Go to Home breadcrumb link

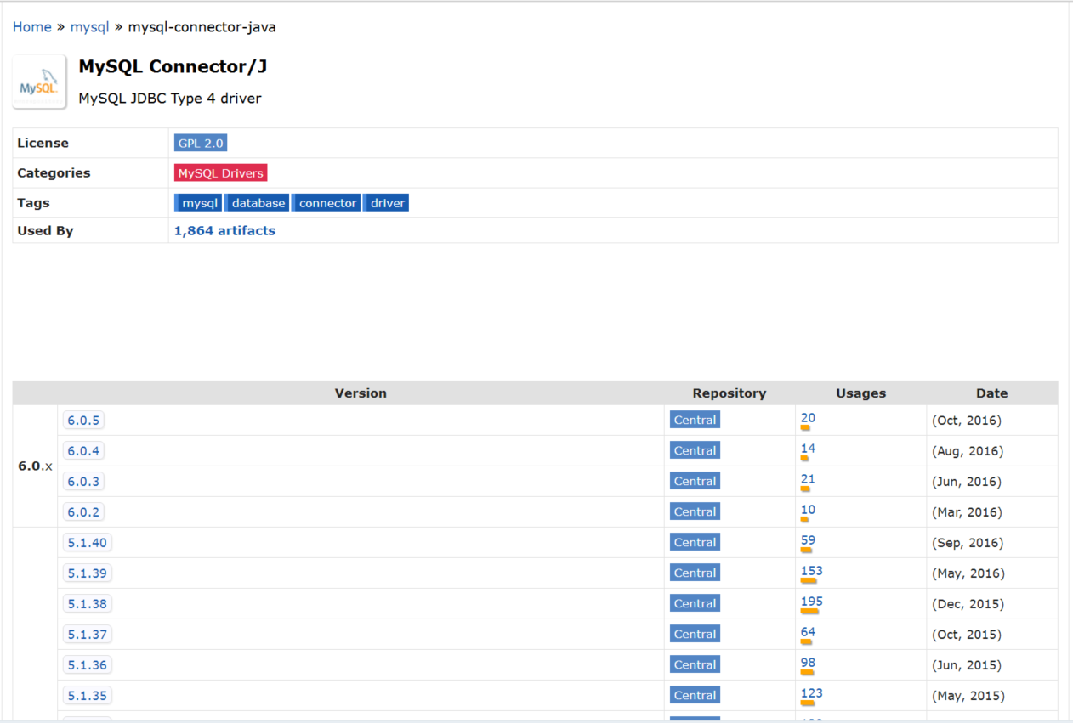31,27
